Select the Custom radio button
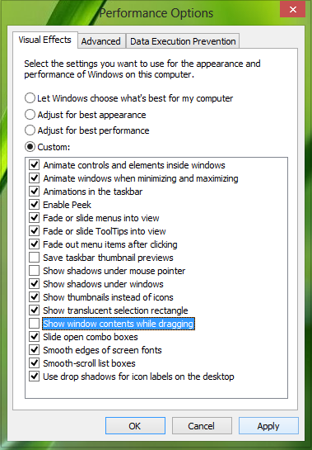Image resolution: width=312 pixels, height=450 pixels. [30, 147]
